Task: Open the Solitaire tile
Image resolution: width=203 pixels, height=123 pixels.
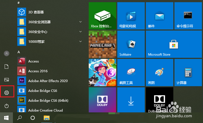Action: (x=131, y=44)
